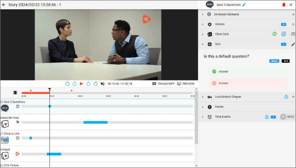Expand the Clixie Card section
Image resolution: width=296 pixels, height=168 pixels.
202,34
